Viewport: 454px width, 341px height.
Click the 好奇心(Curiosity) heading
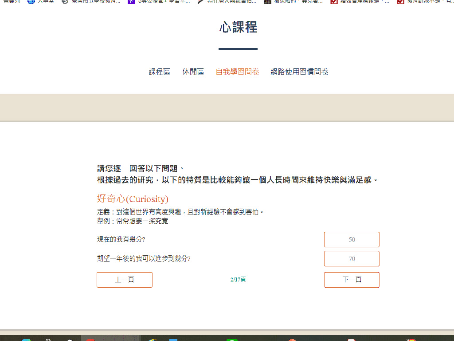133,199
